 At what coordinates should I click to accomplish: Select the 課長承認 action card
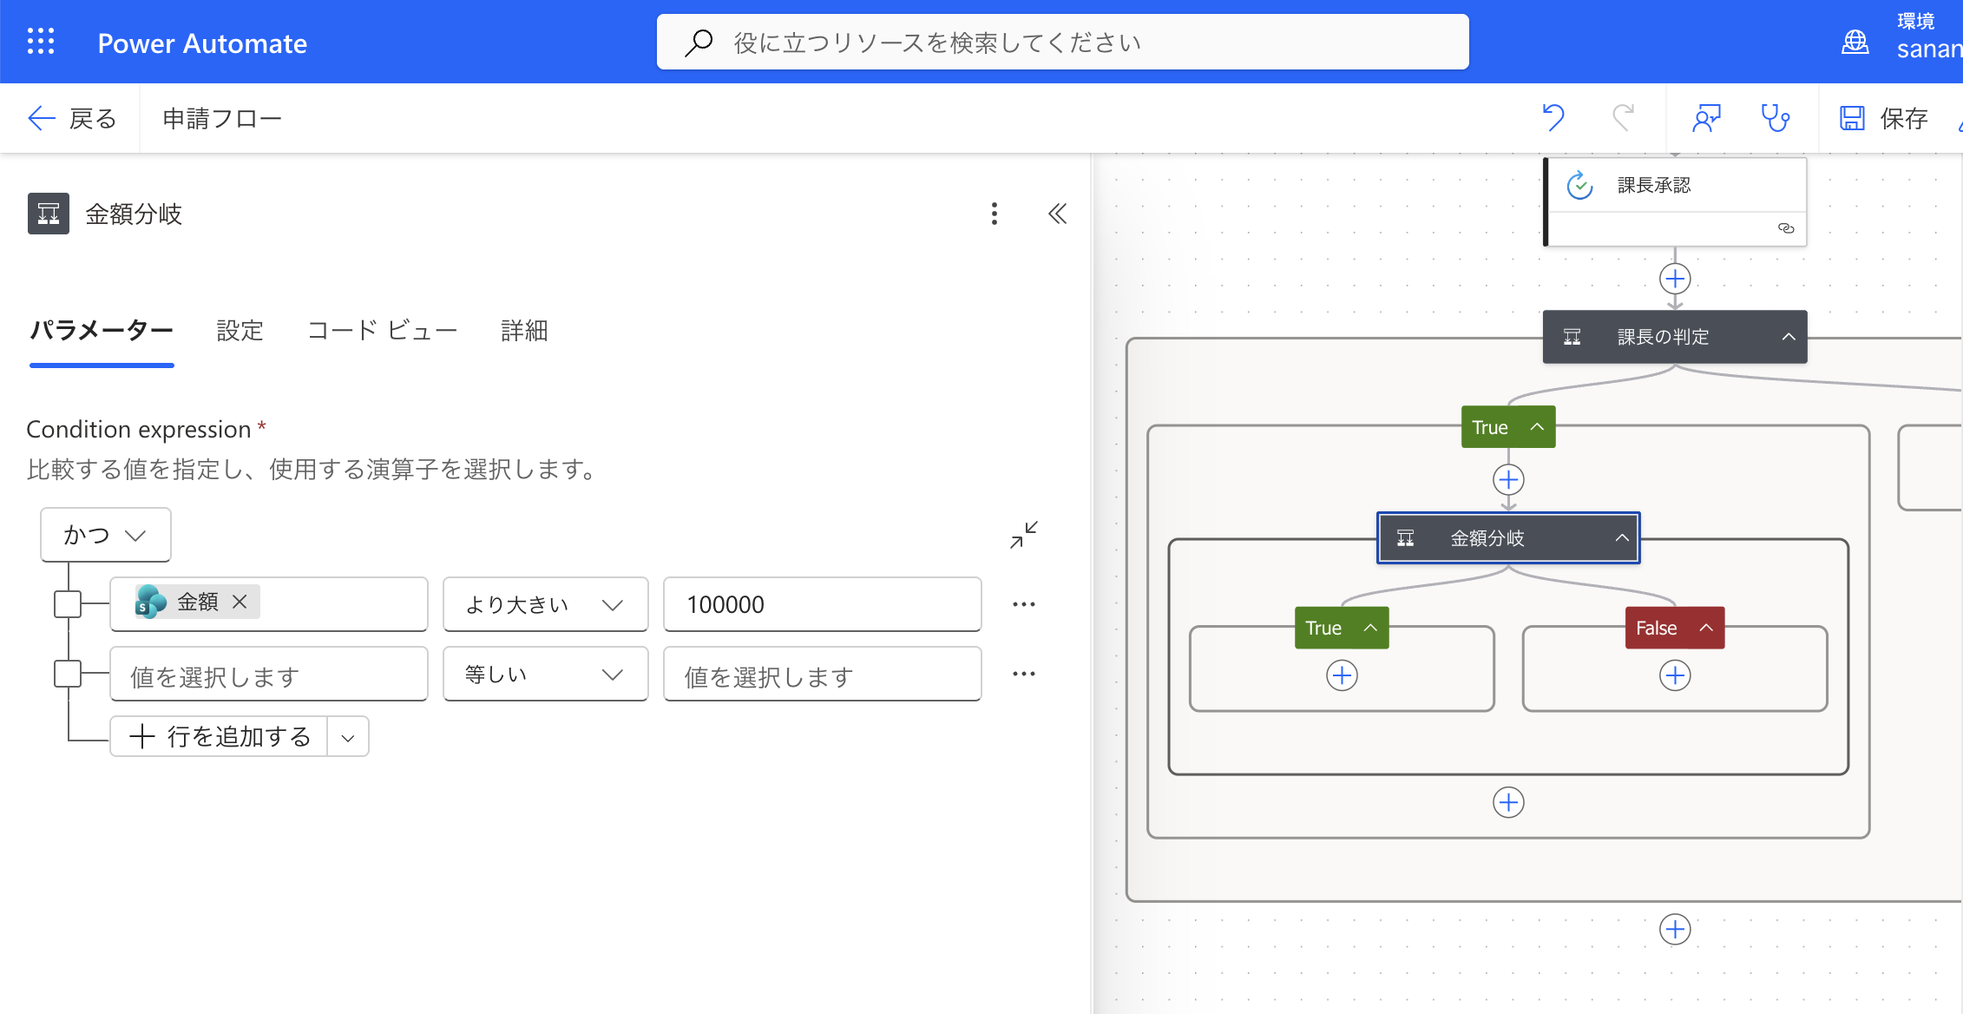coord(1676,201)
